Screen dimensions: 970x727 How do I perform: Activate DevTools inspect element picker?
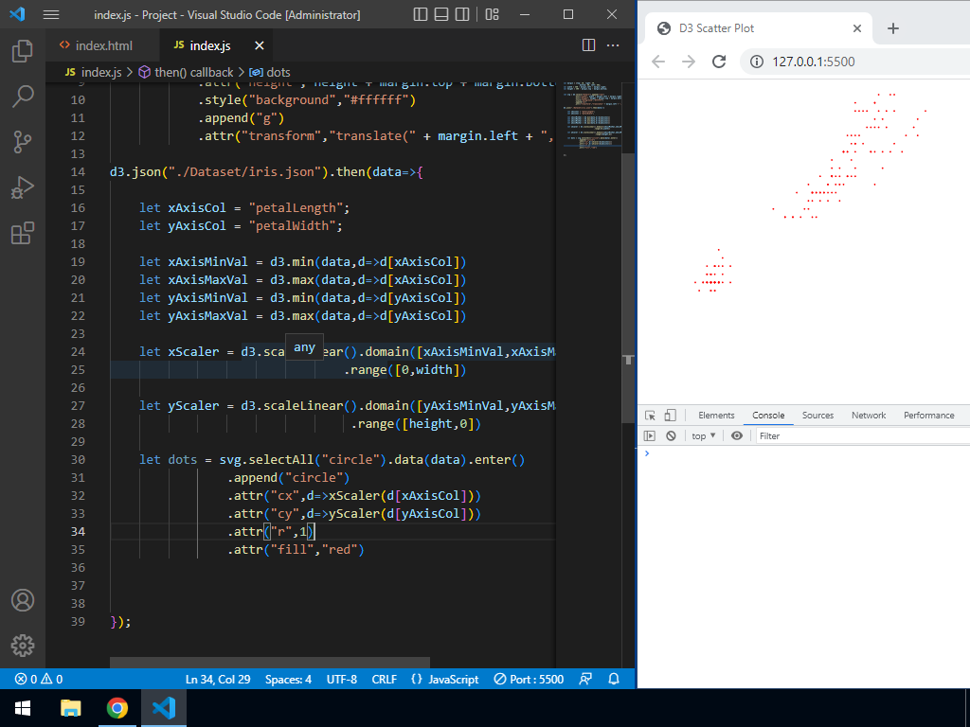click(x=650, y=416)
